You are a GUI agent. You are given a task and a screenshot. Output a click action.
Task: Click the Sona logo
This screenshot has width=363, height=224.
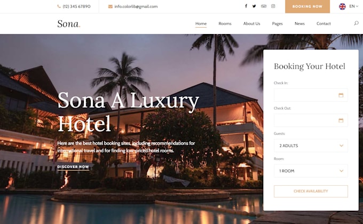pos(69,24)
